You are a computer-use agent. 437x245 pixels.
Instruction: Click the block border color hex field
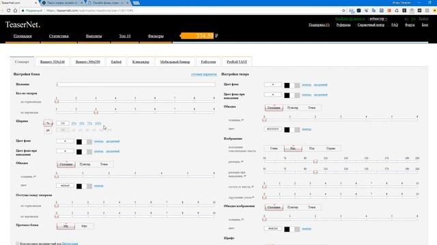tap(65, 186)
